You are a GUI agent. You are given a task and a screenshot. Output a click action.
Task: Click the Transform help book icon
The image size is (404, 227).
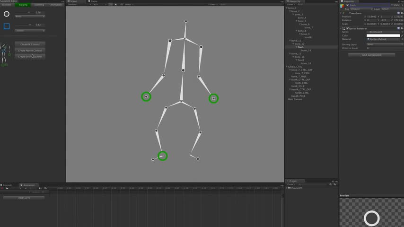click(399, 13)
